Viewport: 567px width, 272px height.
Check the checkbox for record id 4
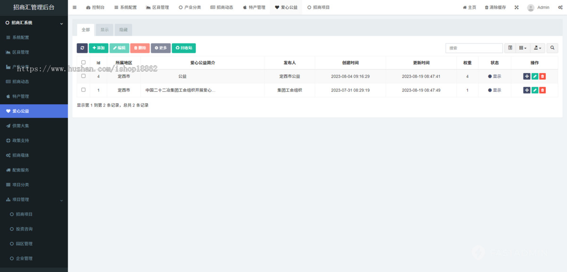coord(83,76)
